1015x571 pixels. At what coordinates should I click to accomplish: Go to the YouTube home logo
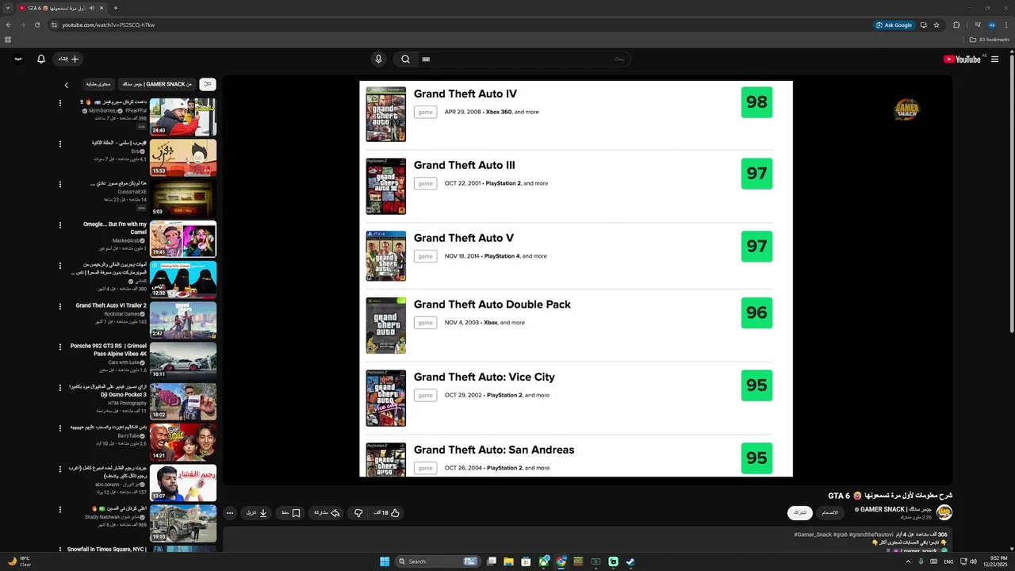[x=962, y=59]
